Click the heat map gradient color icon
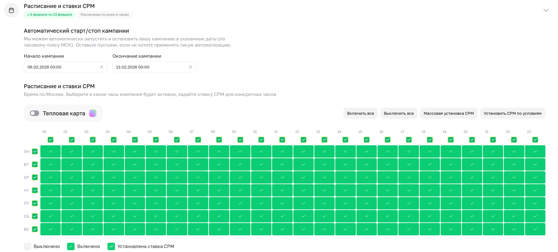The height and width of the screenshot is (252, 558). [93, 113]
